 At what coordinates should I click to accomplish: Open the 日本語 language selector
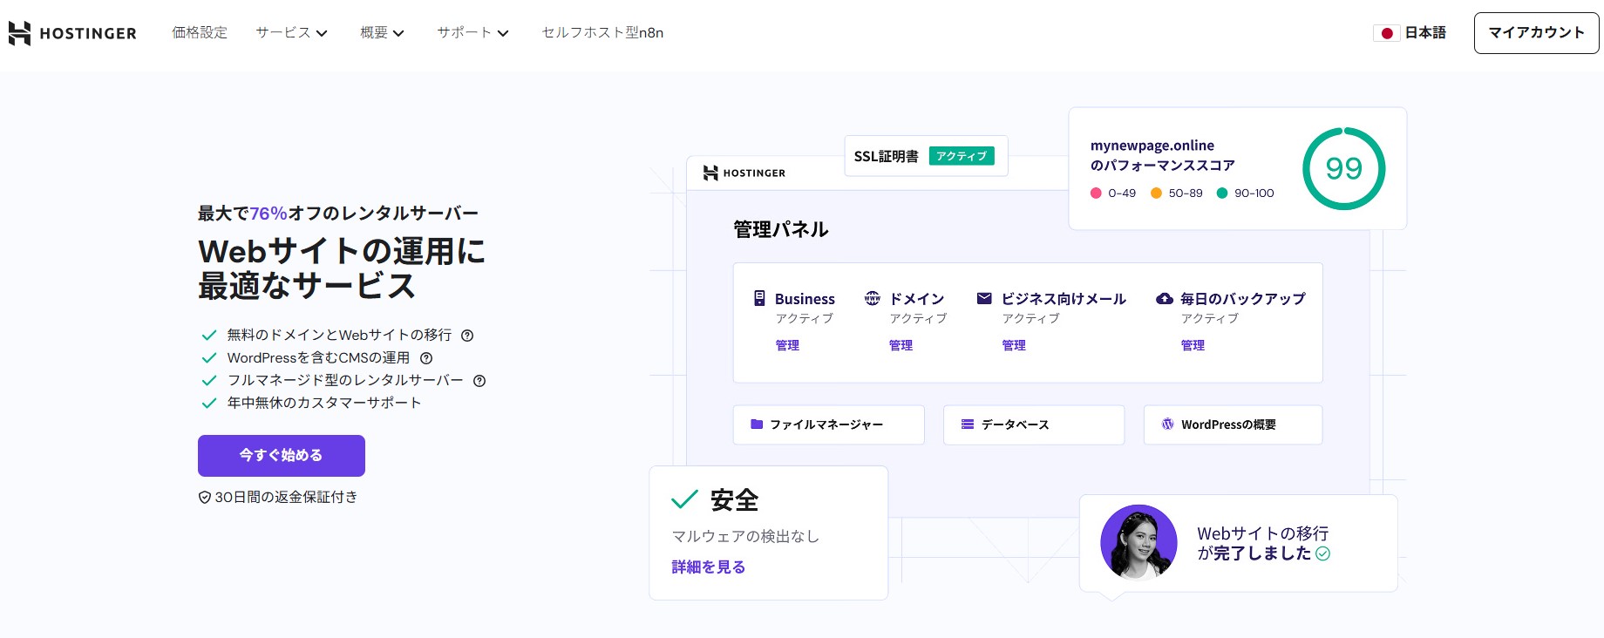click(1410, 33)
